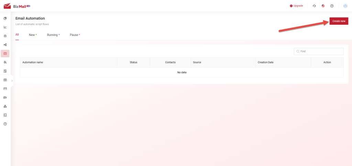
Task: Open the user avatar profile menu
Action: [x=345, y=6]
